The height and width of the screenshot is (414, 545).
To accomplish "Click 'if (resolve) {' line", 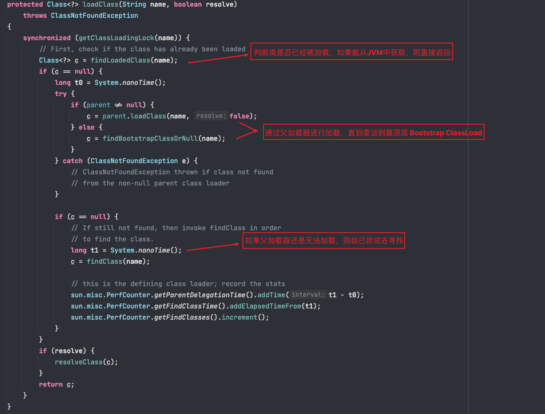I will 67,351.
